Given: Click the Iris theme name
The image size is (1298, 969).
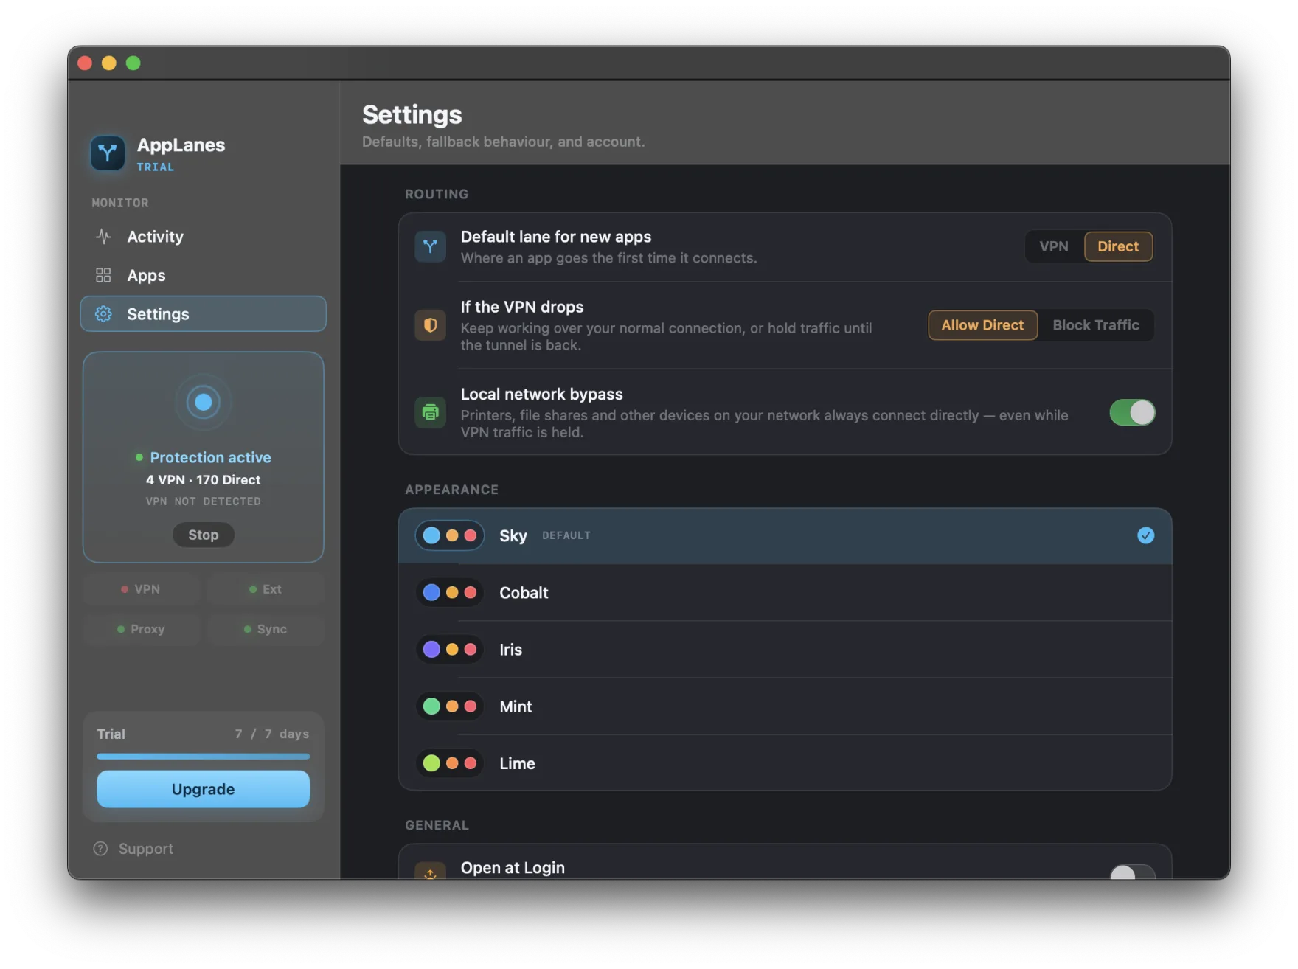Looking at the screenshot, I should tap(510, 649).
